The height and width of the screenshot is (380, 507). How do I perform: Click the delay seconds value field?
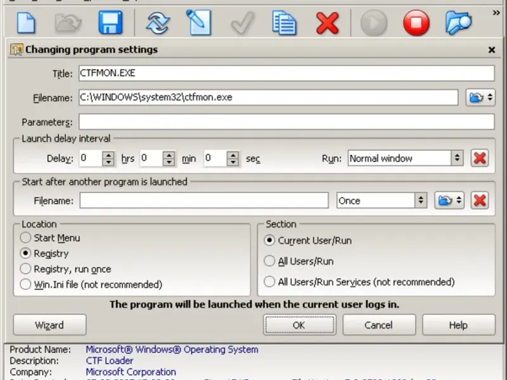(x=215, y=158)
